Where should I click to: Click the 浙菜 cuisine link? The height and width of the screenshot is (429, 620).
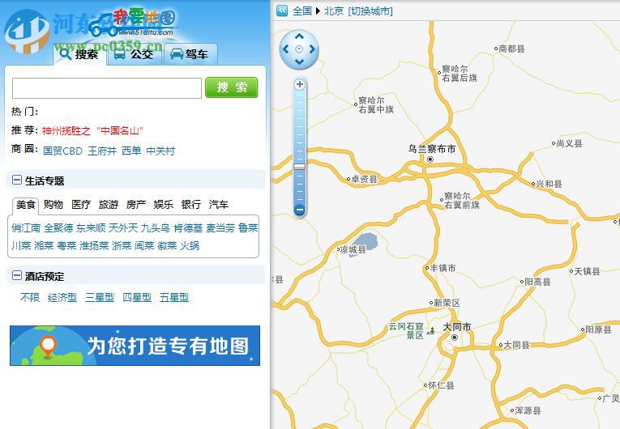click(122, 246)
